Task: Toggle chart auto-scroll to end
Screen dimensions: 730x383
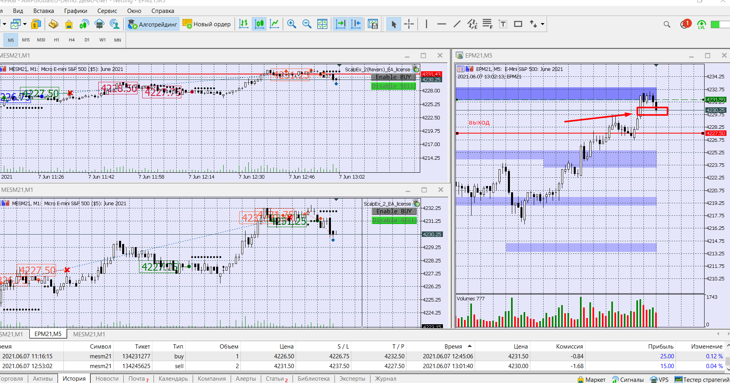Action: pyautogui.click(x=340, y=24)
